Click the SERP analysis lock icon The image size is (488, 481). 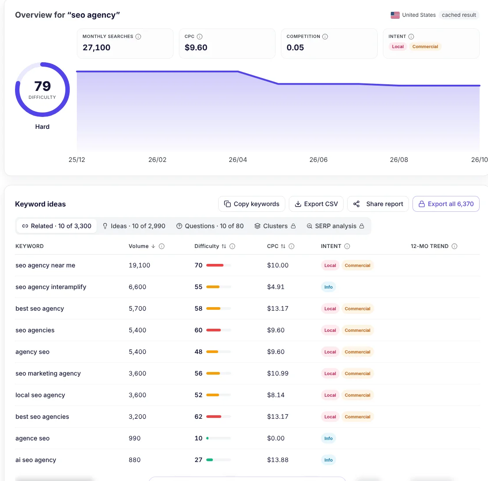(x=362, y=226)
